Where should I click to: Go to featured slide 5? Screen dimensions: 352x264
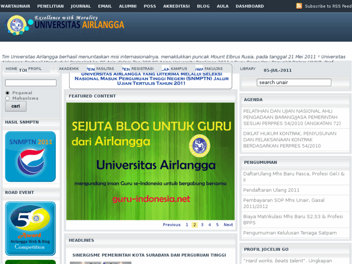pyautogui.click(x=217, y=225)
